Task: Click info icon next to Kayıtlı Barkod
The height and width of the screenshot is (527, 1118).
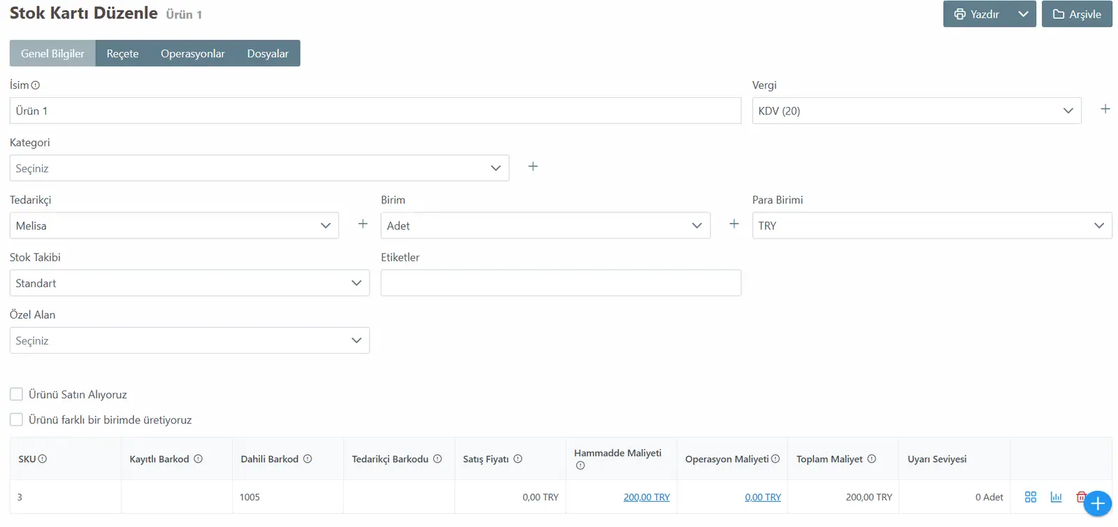Action: click(198, 459)
